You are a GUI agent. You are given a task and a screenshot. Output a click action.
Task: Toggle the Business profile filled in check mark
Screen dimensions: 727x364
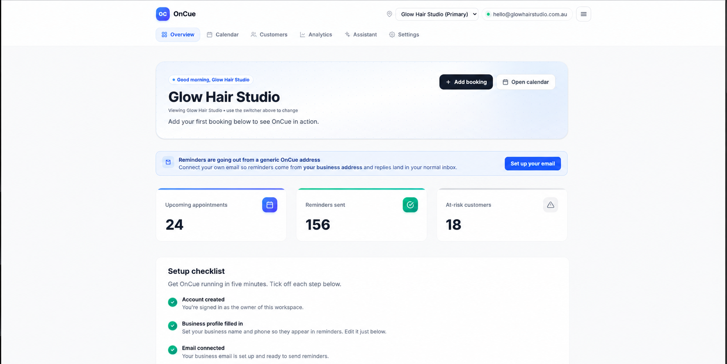point(173,326)
